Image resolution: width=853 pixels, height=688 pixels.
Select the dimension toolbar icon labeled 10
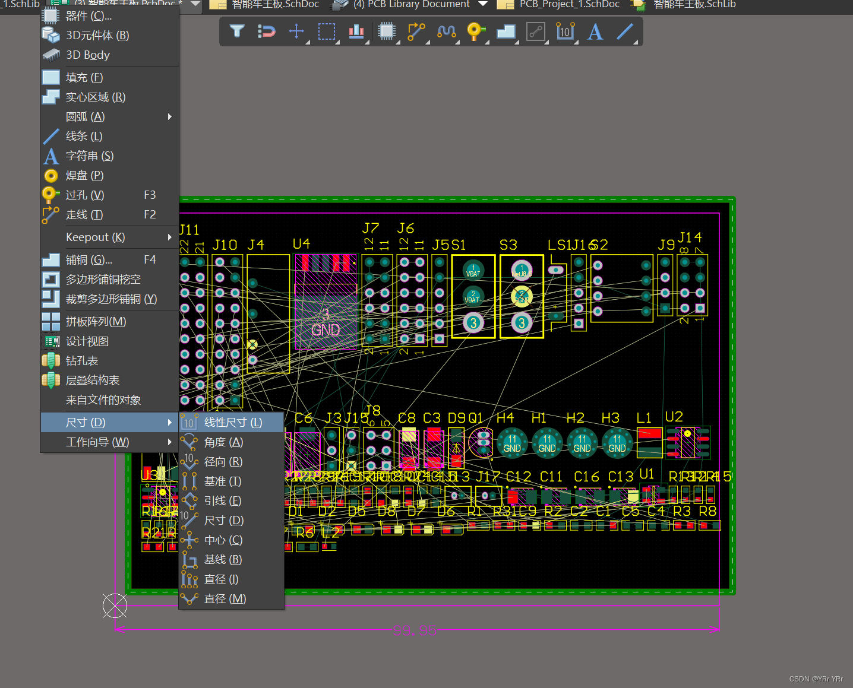[x=565, y=31]
